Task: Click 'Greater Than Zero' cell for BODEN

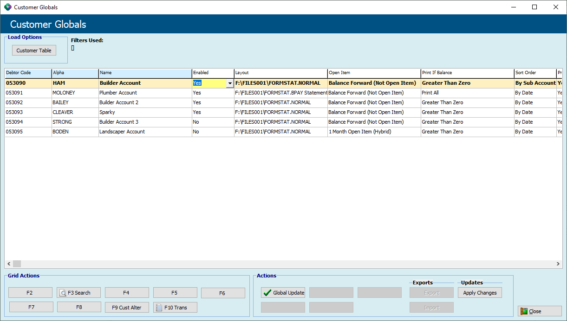Action: coord(468,132)
